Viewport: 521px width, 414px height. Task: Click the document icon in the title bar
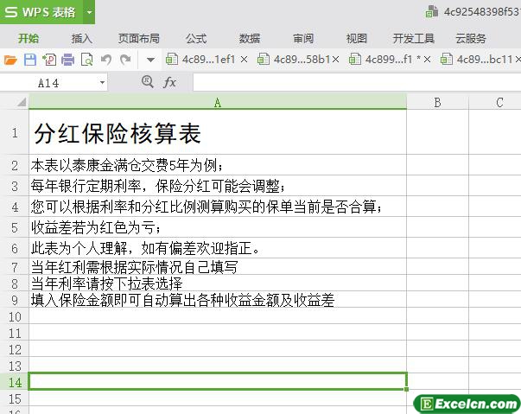point(432,11)
